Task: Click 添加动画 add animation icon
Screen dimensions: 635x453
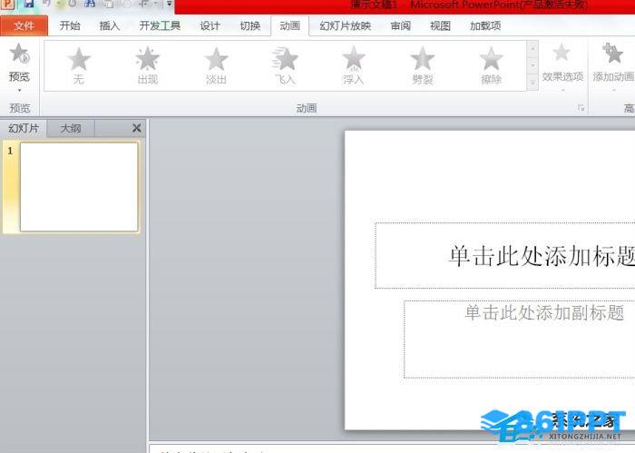Action: pos(612,54)
